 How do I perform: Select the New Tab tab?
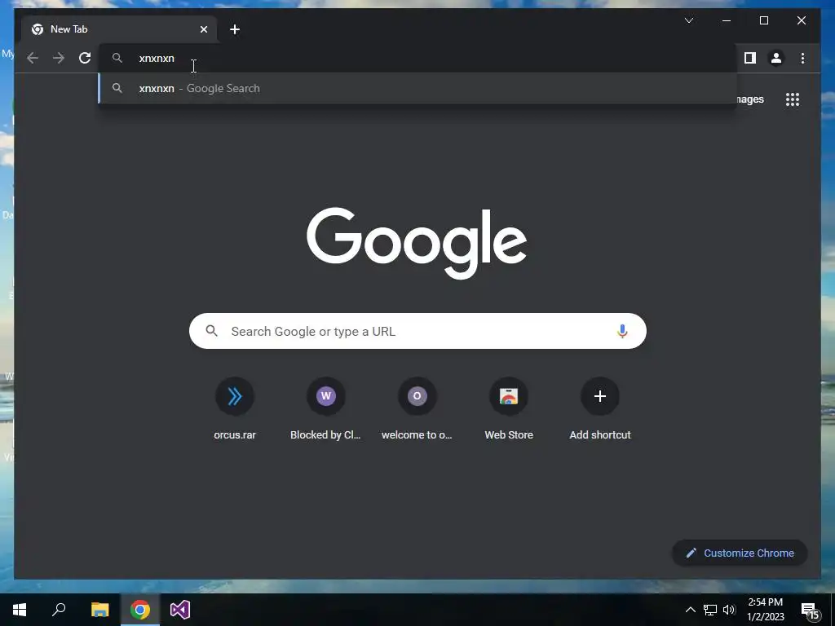(119, 29)
